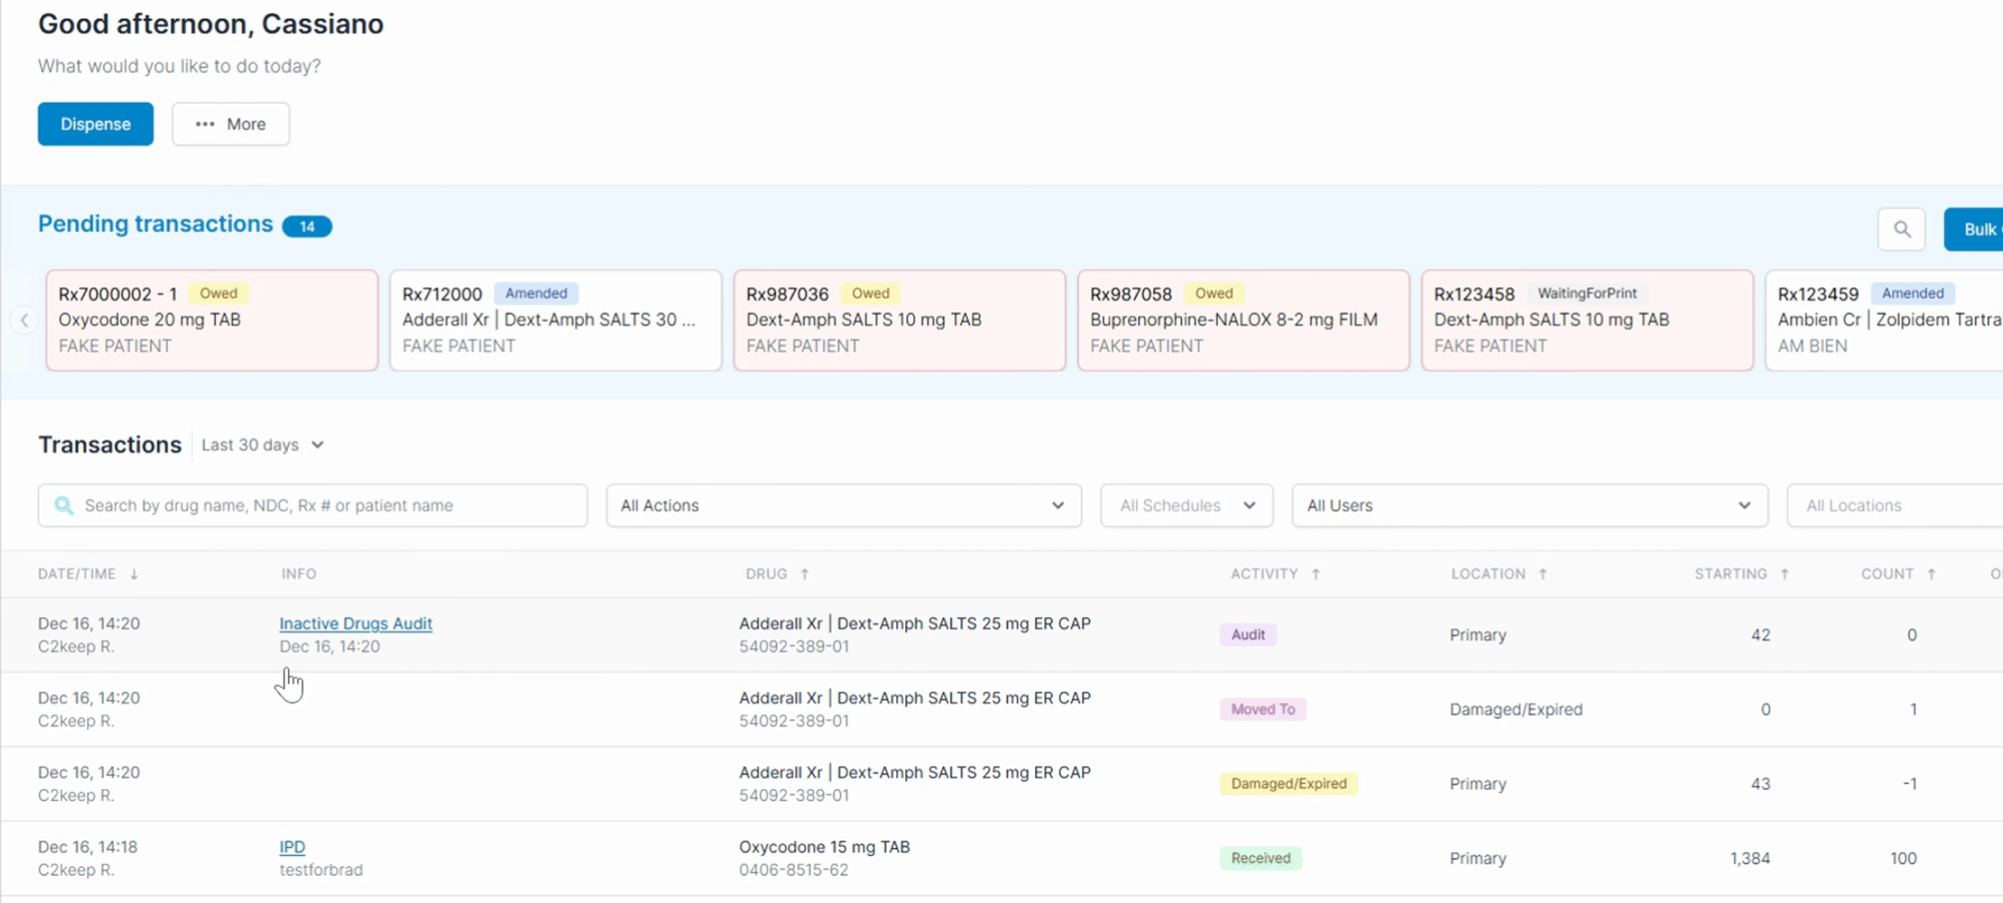Click Damaged/Expired location in Moved To row

(1516, 709)
